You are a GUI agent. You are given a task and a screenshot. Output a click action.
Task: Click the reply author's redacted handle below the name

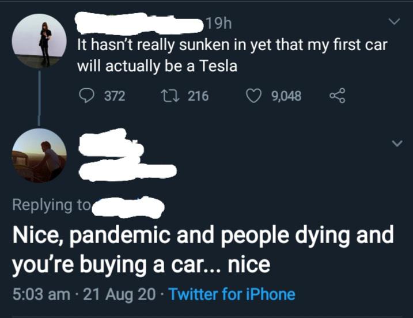coord(127,171)
